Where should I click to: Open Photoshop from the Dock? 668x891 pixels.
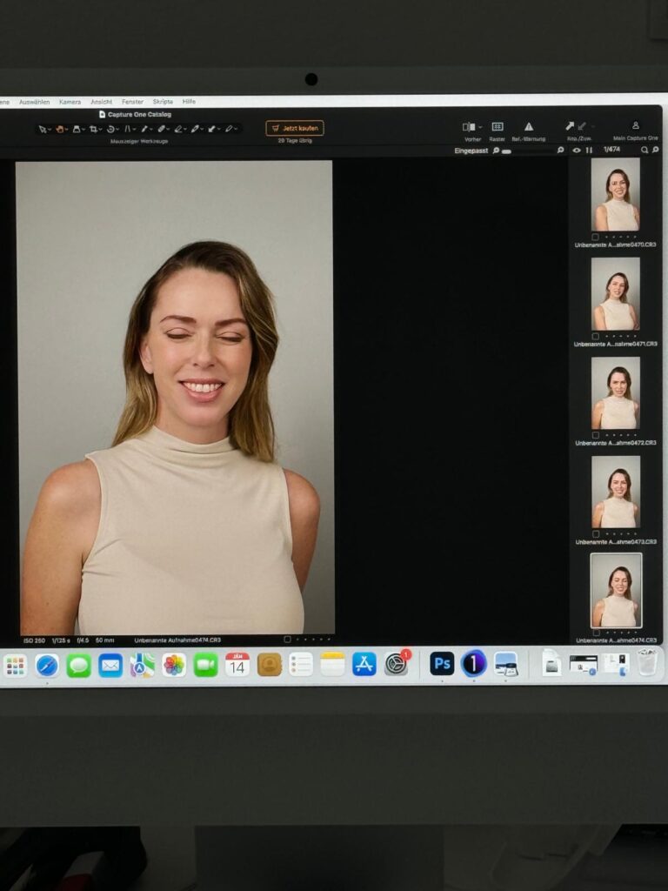(442, 664)
